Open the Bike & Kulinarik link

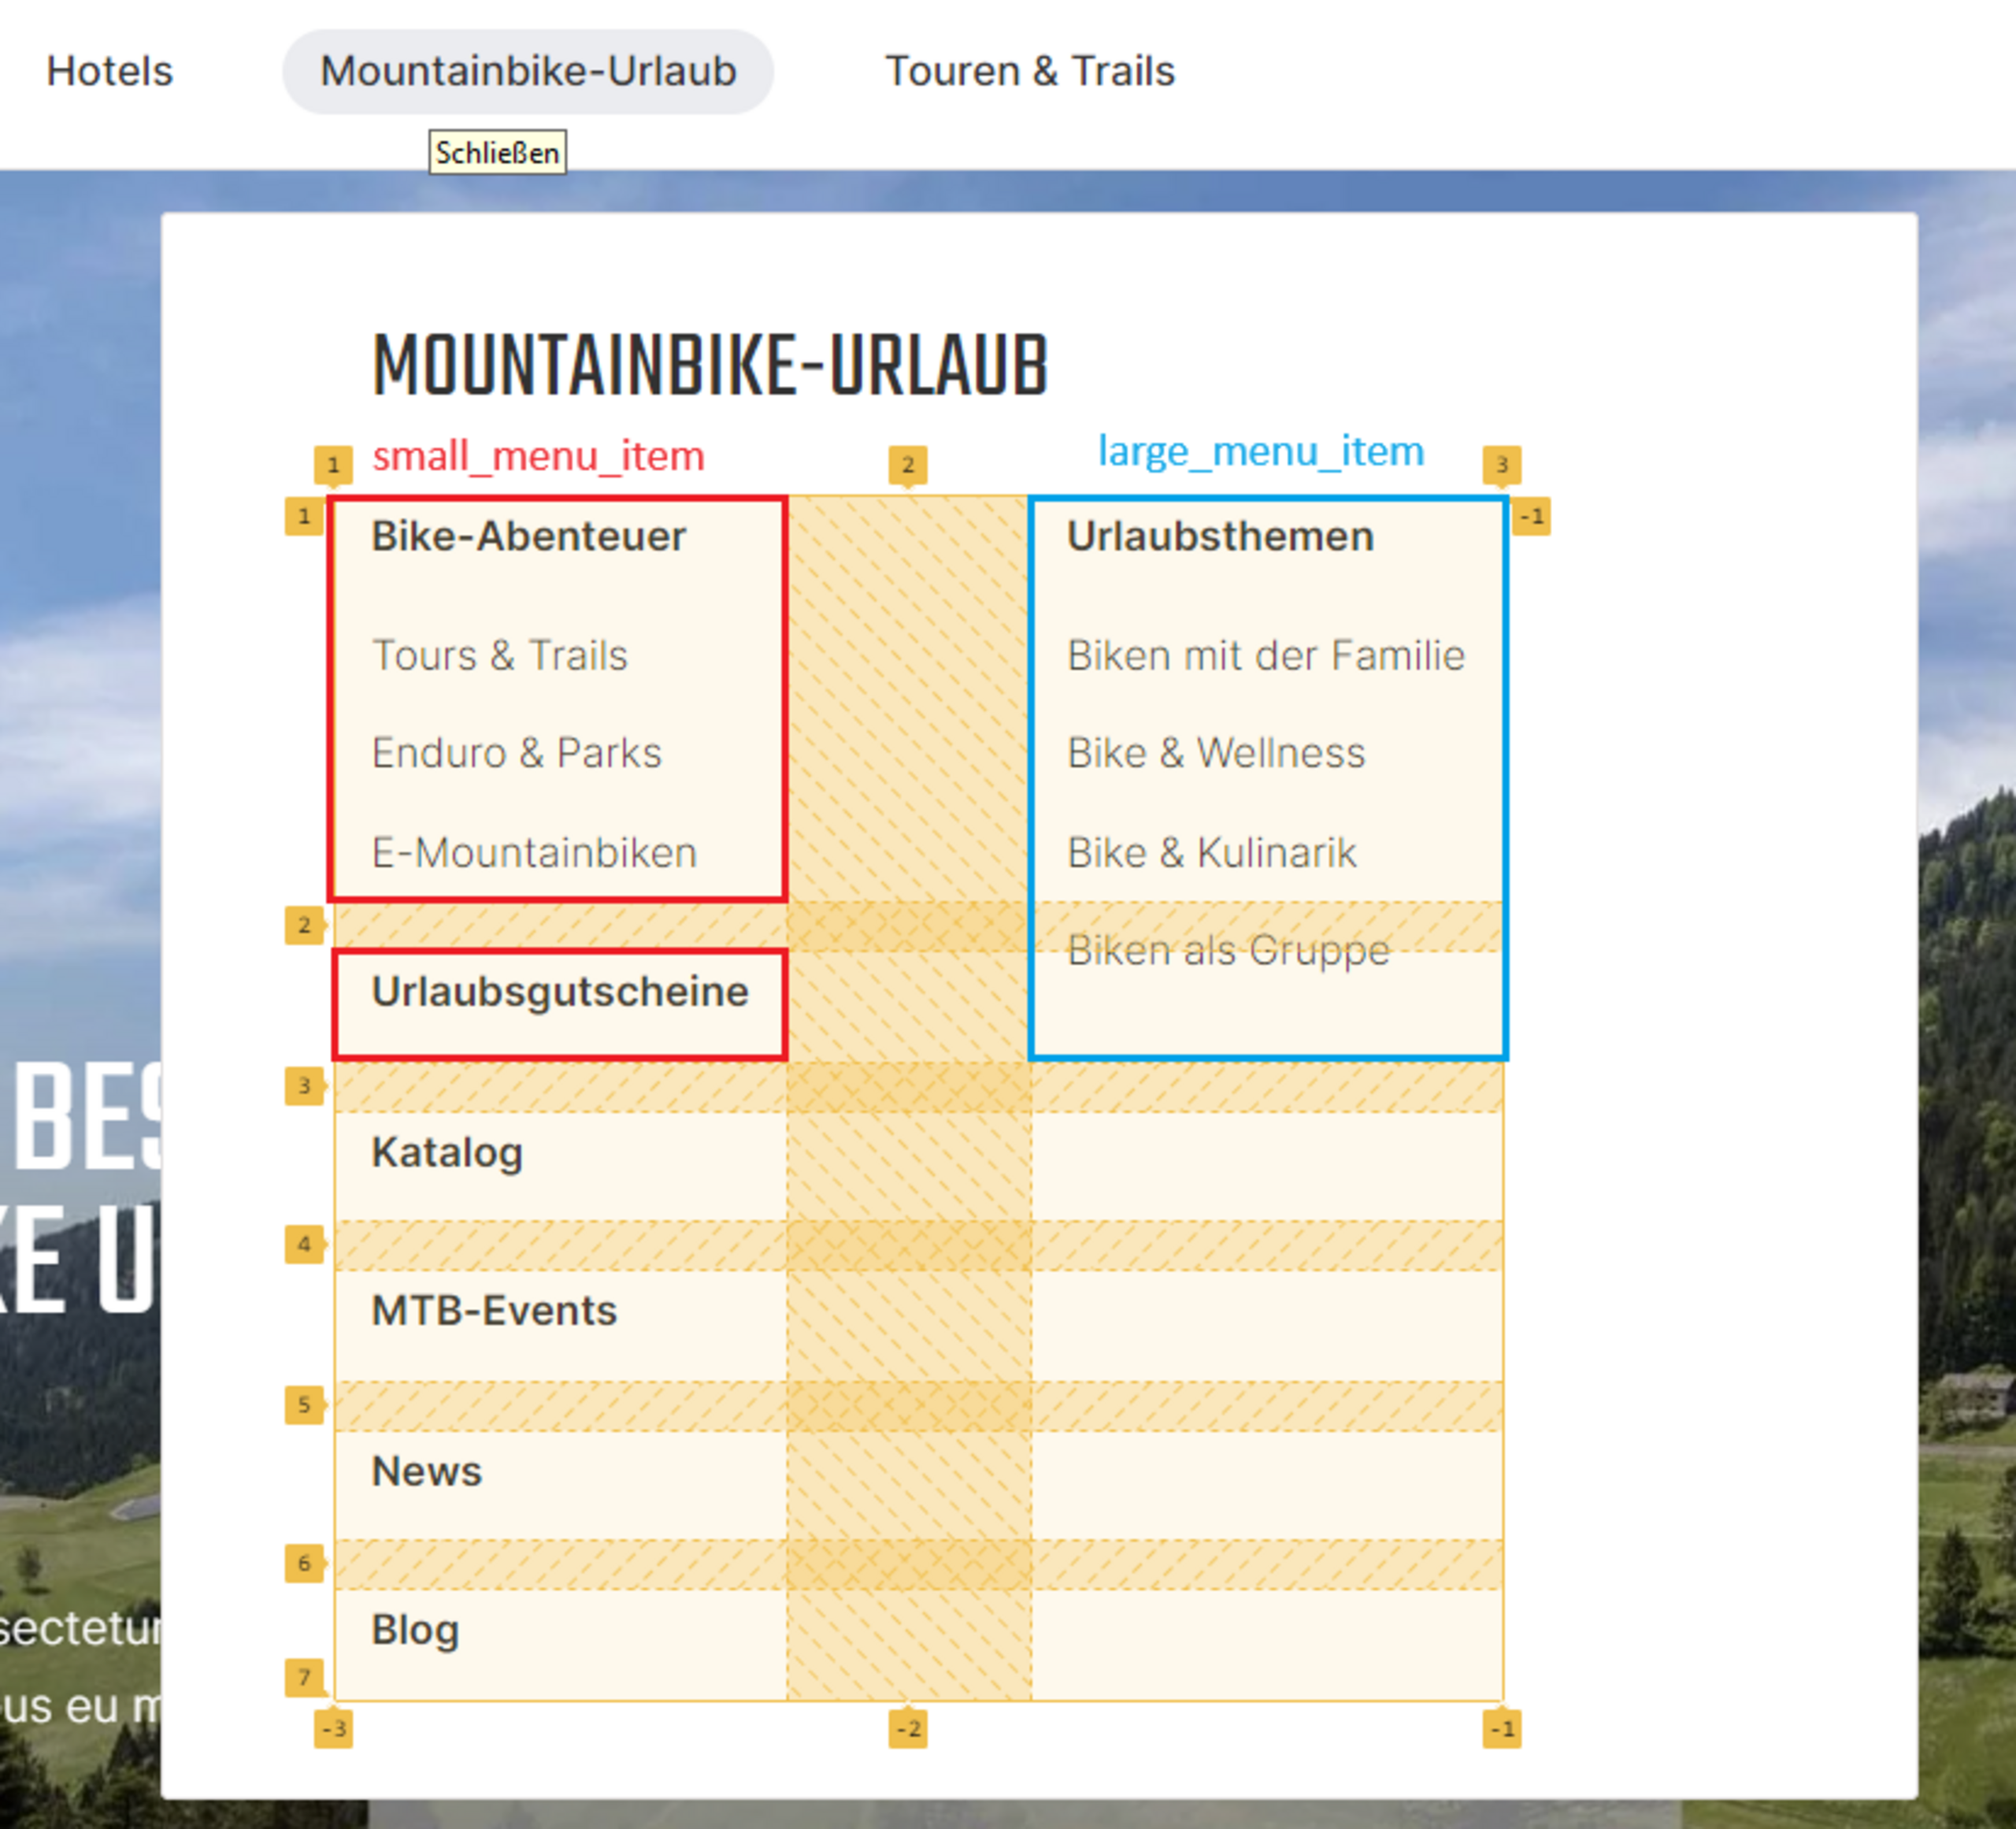(x=1211, y=853)
